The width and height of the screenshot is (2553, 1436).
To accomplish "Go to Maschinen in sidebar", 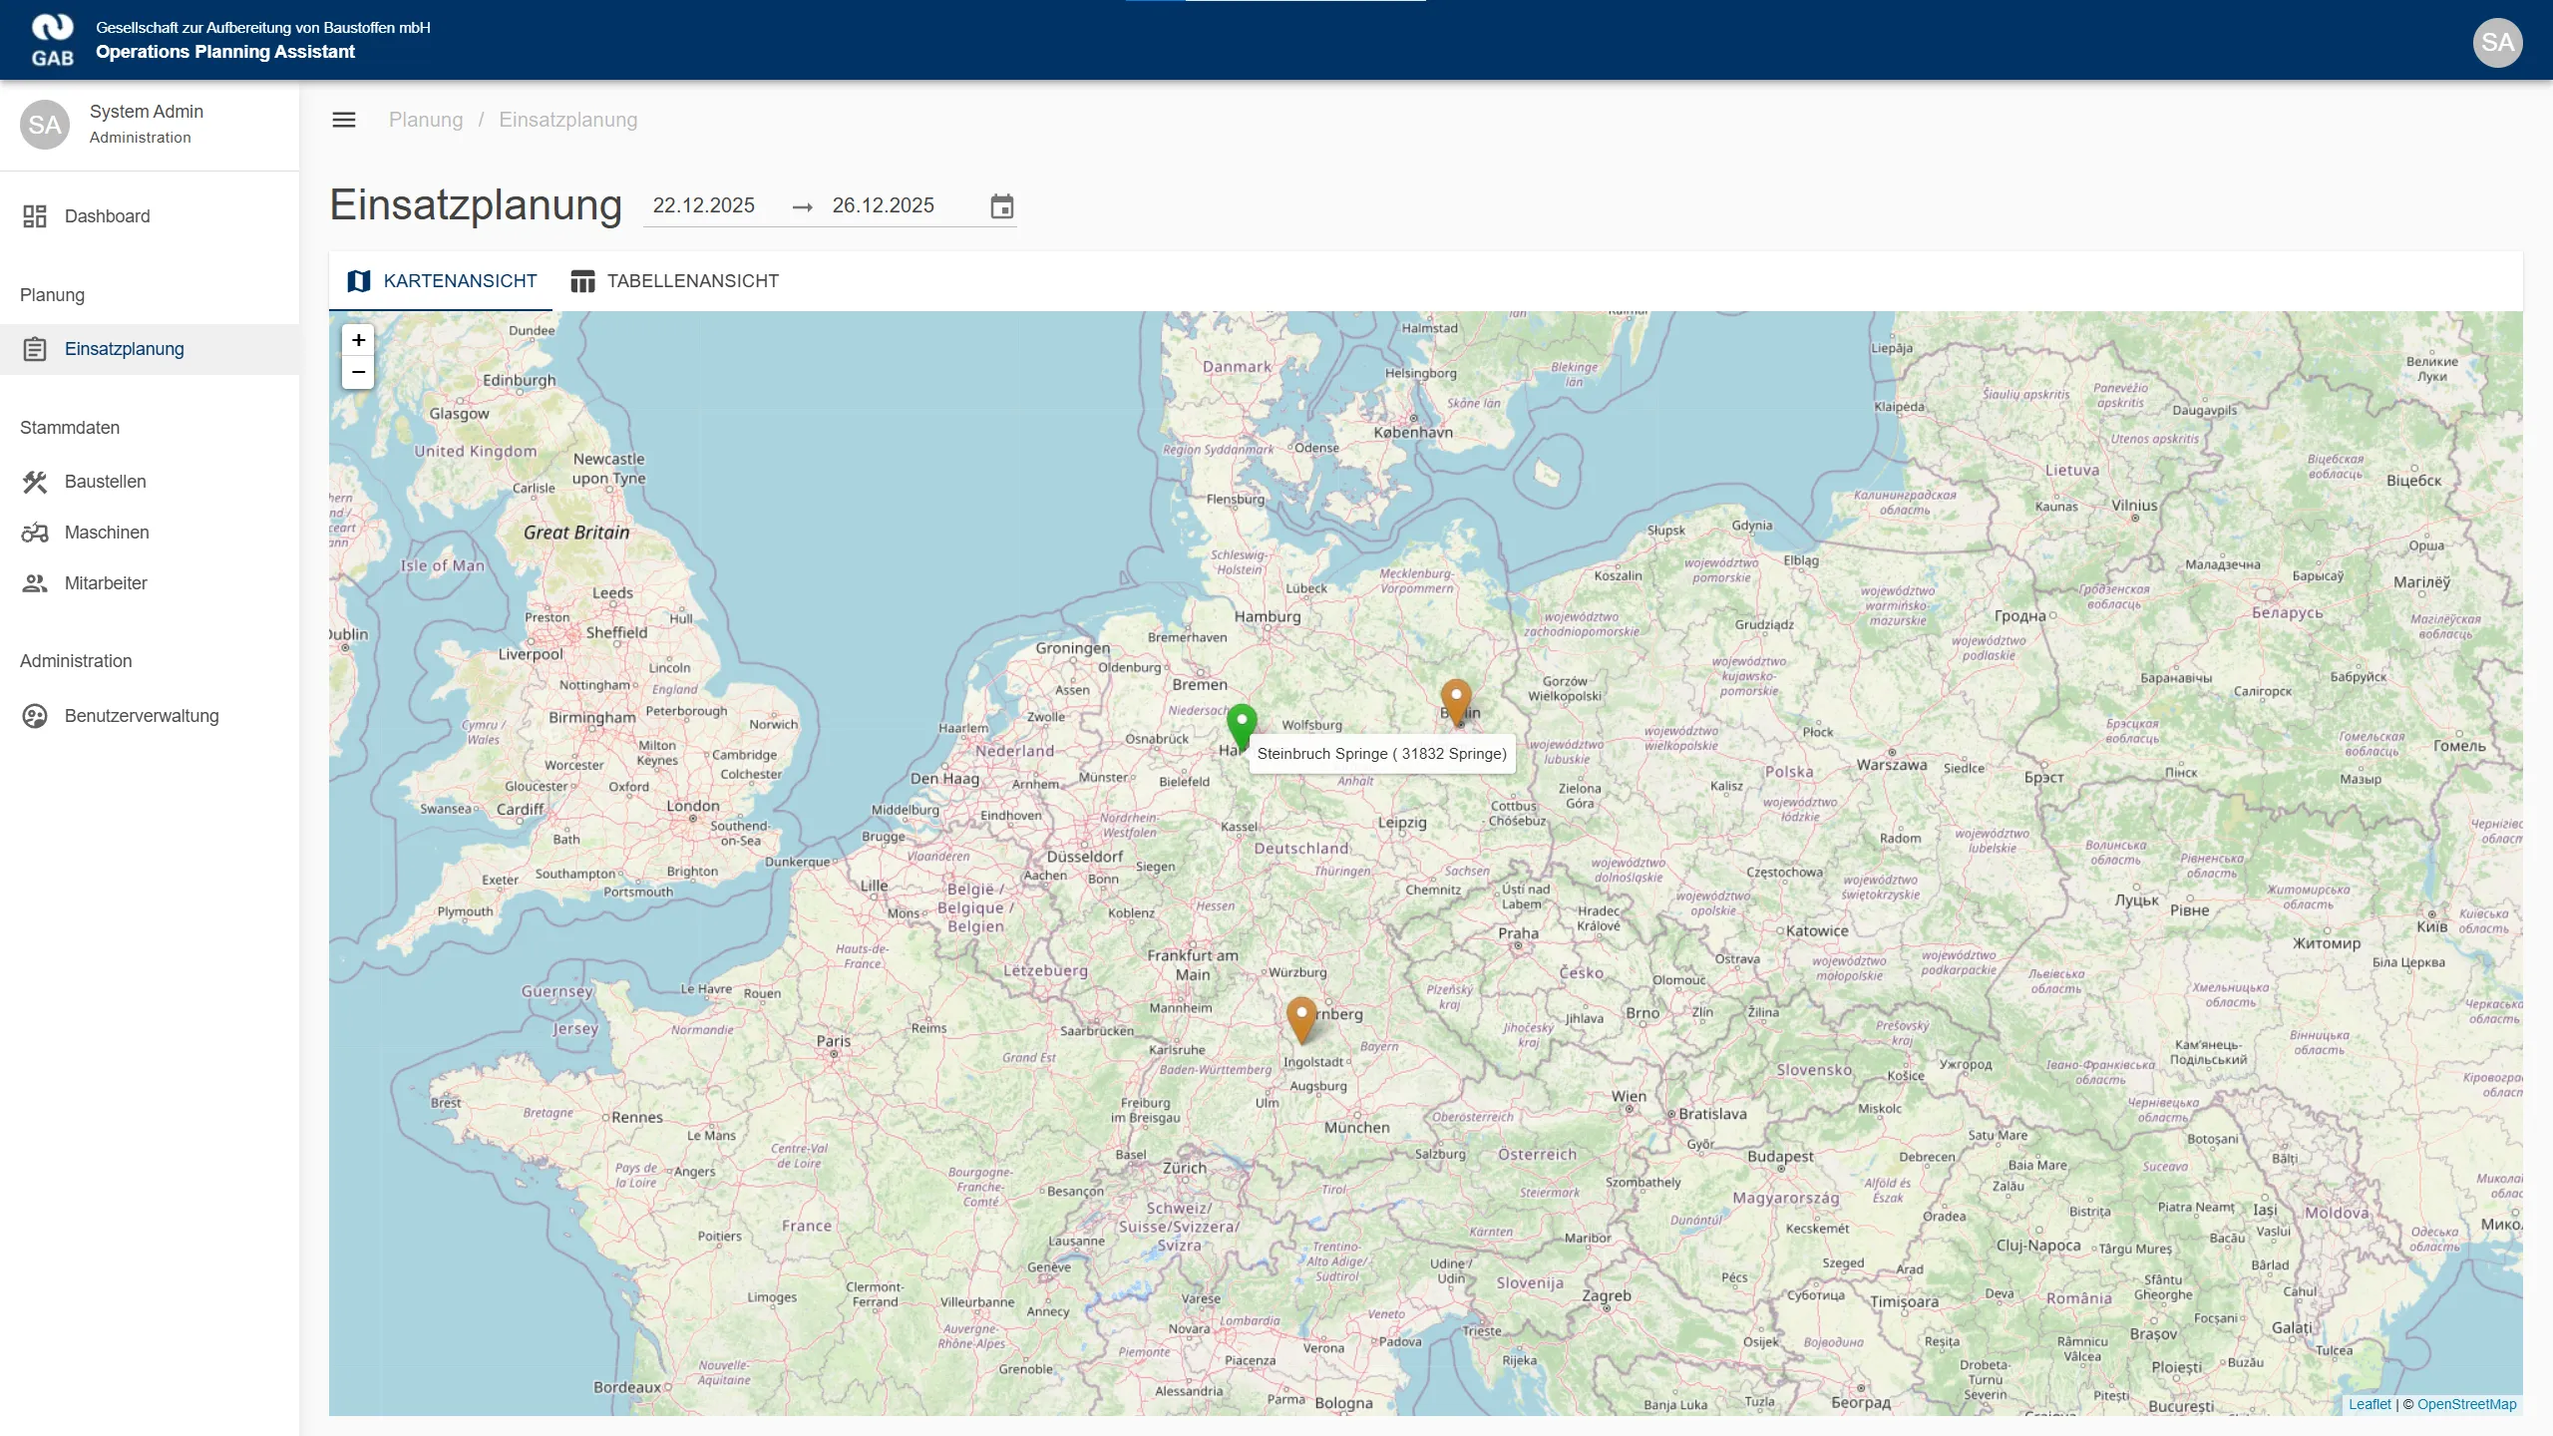I will click(107, 533).
